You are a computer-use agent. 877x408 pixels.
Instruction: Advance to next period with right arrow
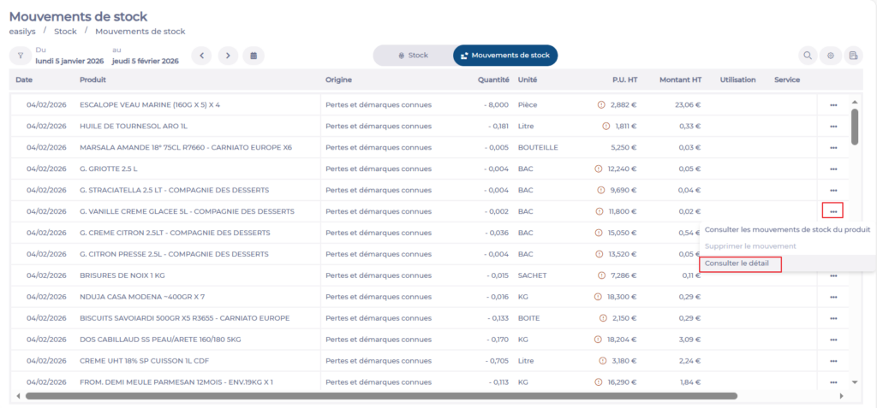[227, 56]
